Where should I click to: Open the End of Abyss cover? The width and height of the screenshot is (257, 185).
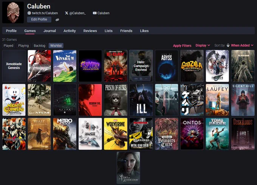click(167, 66)
